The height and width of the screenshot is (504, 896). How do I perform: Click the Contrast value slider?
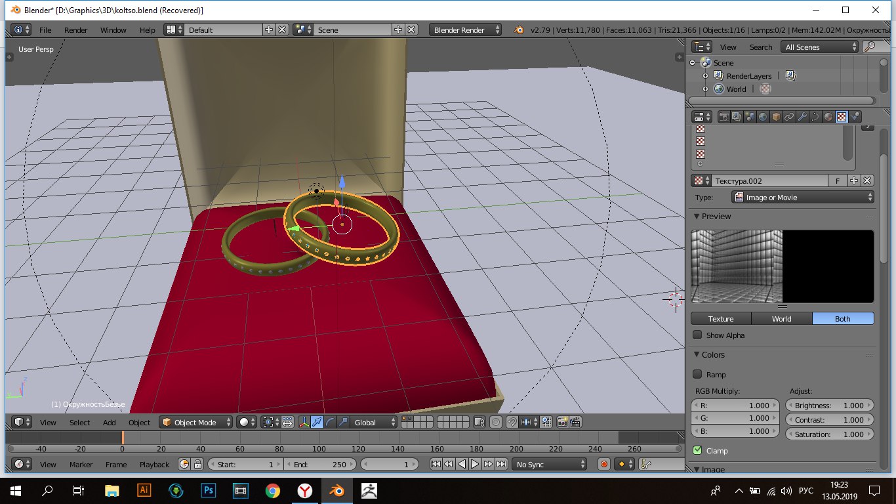829,419
